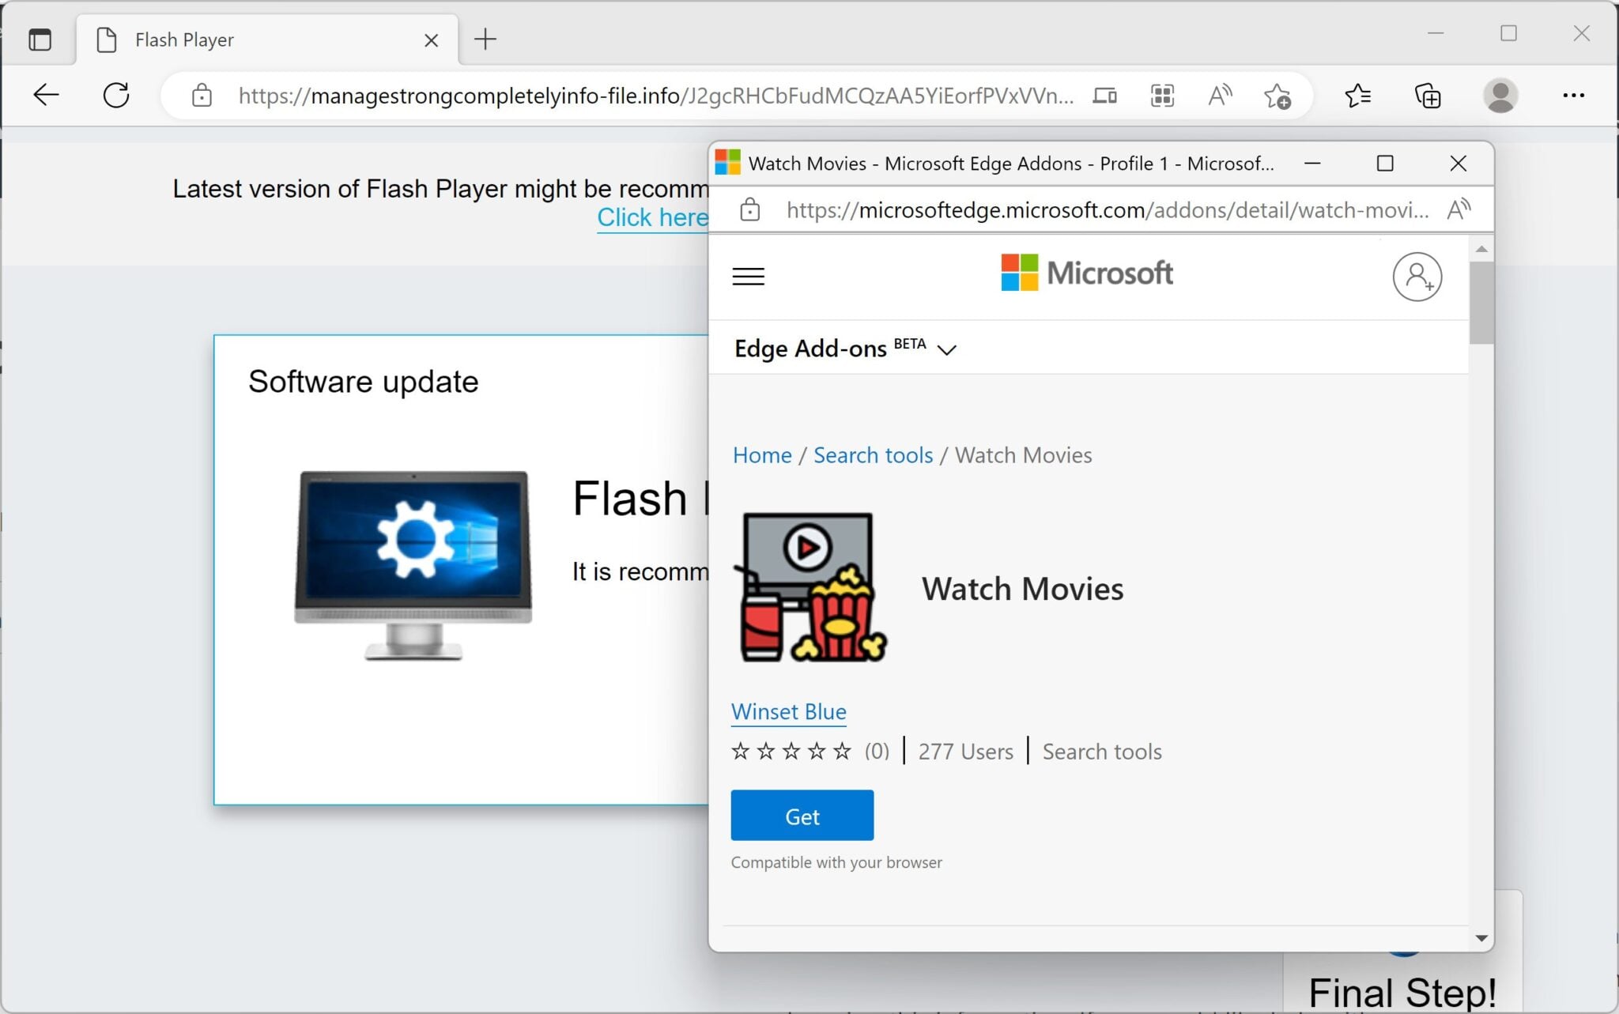Open the Settings and more menu
The height and width of the screenshot is (1014, 1619).
tap(1573, 95)
